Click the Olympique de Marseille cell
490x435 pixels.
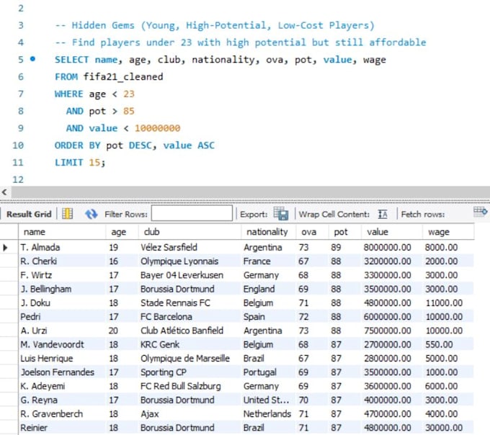(190, 358)
